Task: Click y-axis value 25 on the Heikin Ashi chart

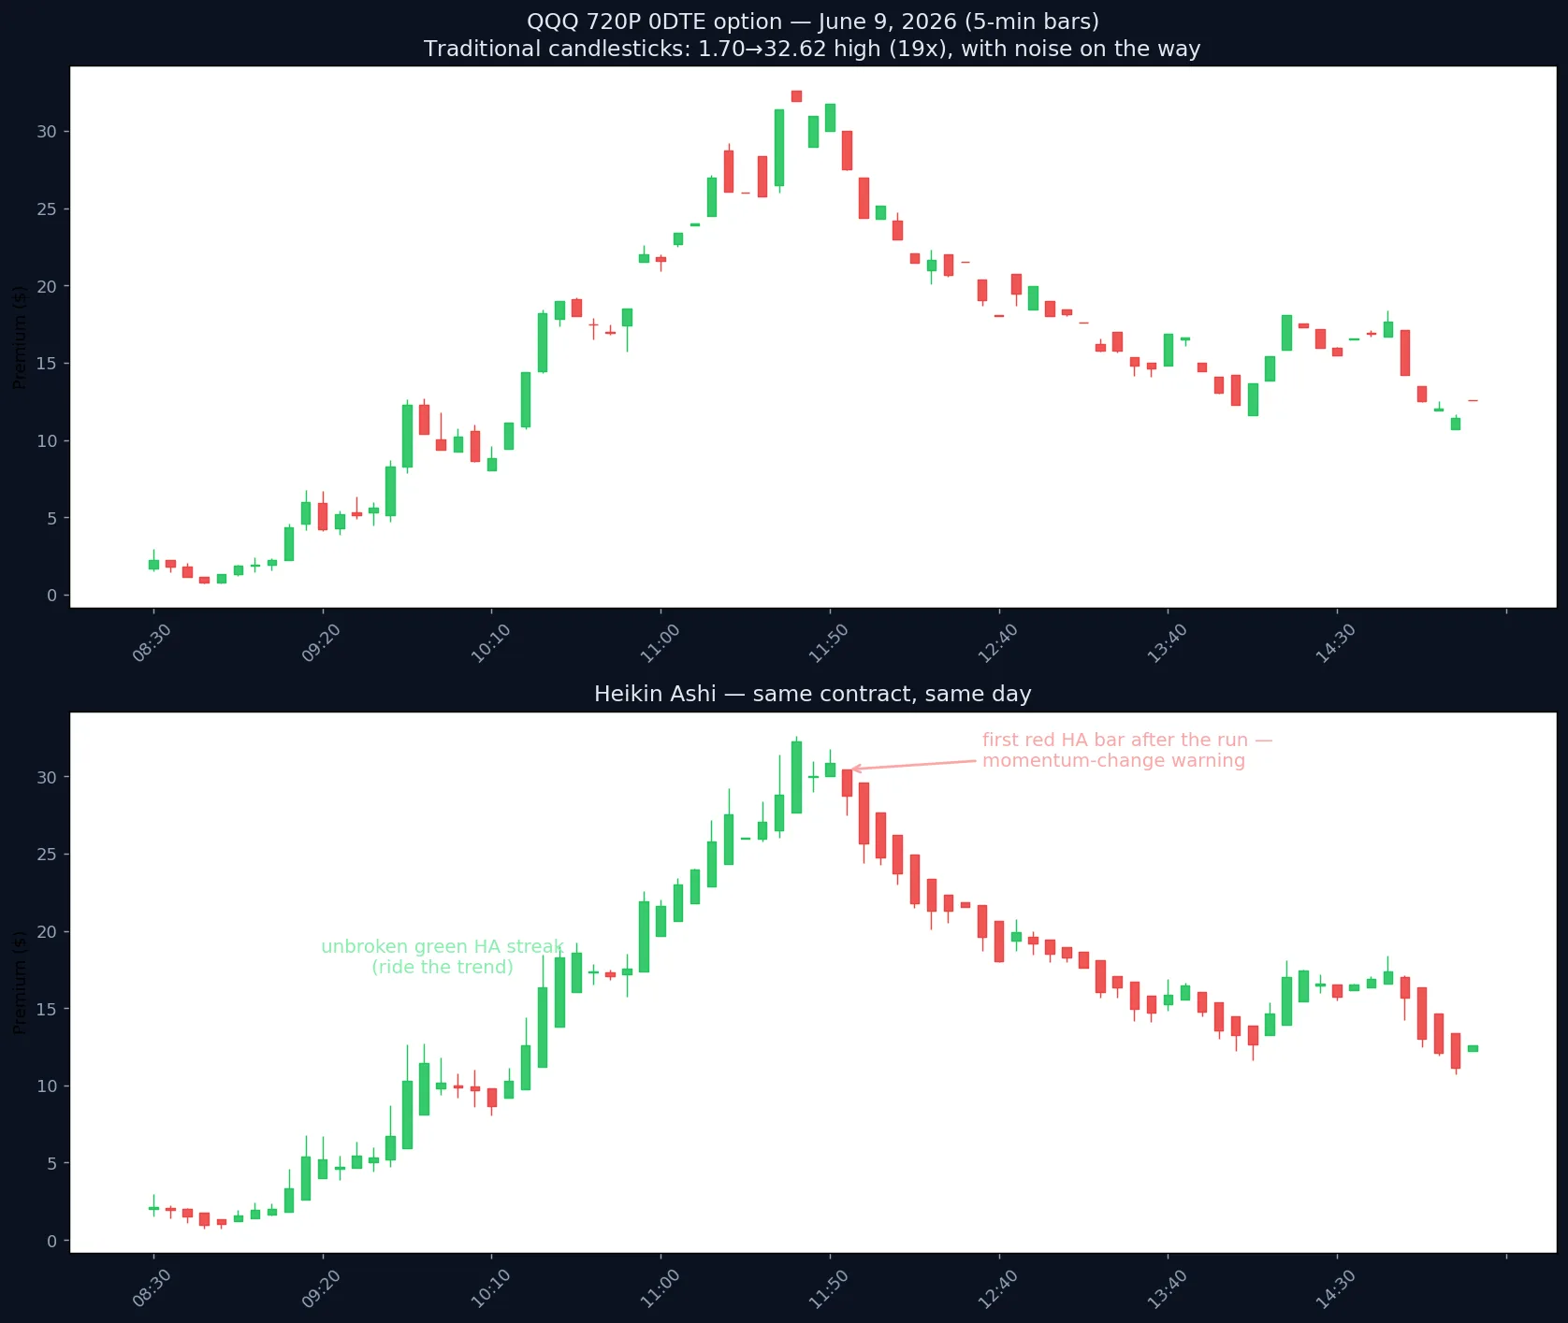Action: coord(47,855)
